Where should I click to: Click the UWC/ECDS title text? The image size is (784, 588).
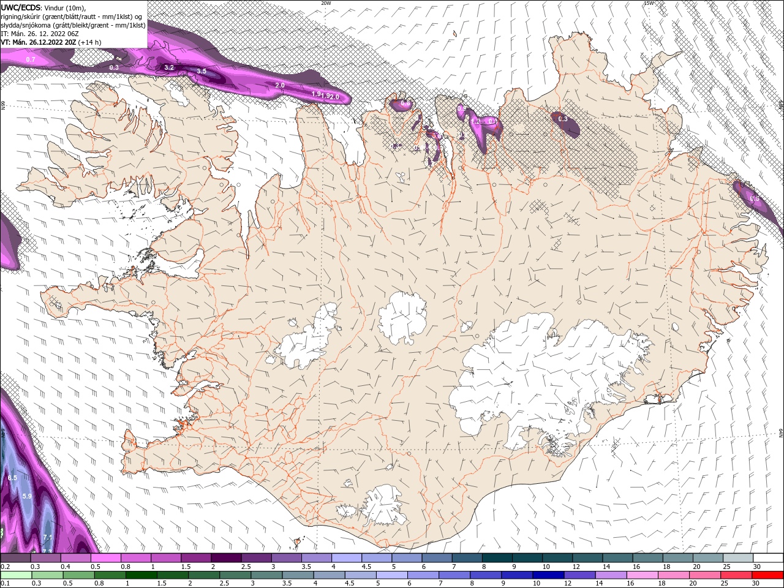pos(21,7)
